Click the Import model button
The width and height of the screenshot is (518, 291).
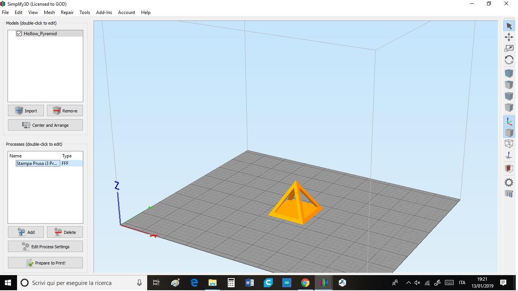point(26,111)
